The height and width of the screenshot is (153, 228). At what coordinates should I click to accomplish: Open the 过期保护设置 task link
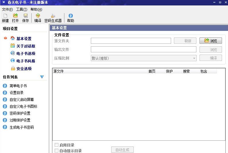(20, 120)
